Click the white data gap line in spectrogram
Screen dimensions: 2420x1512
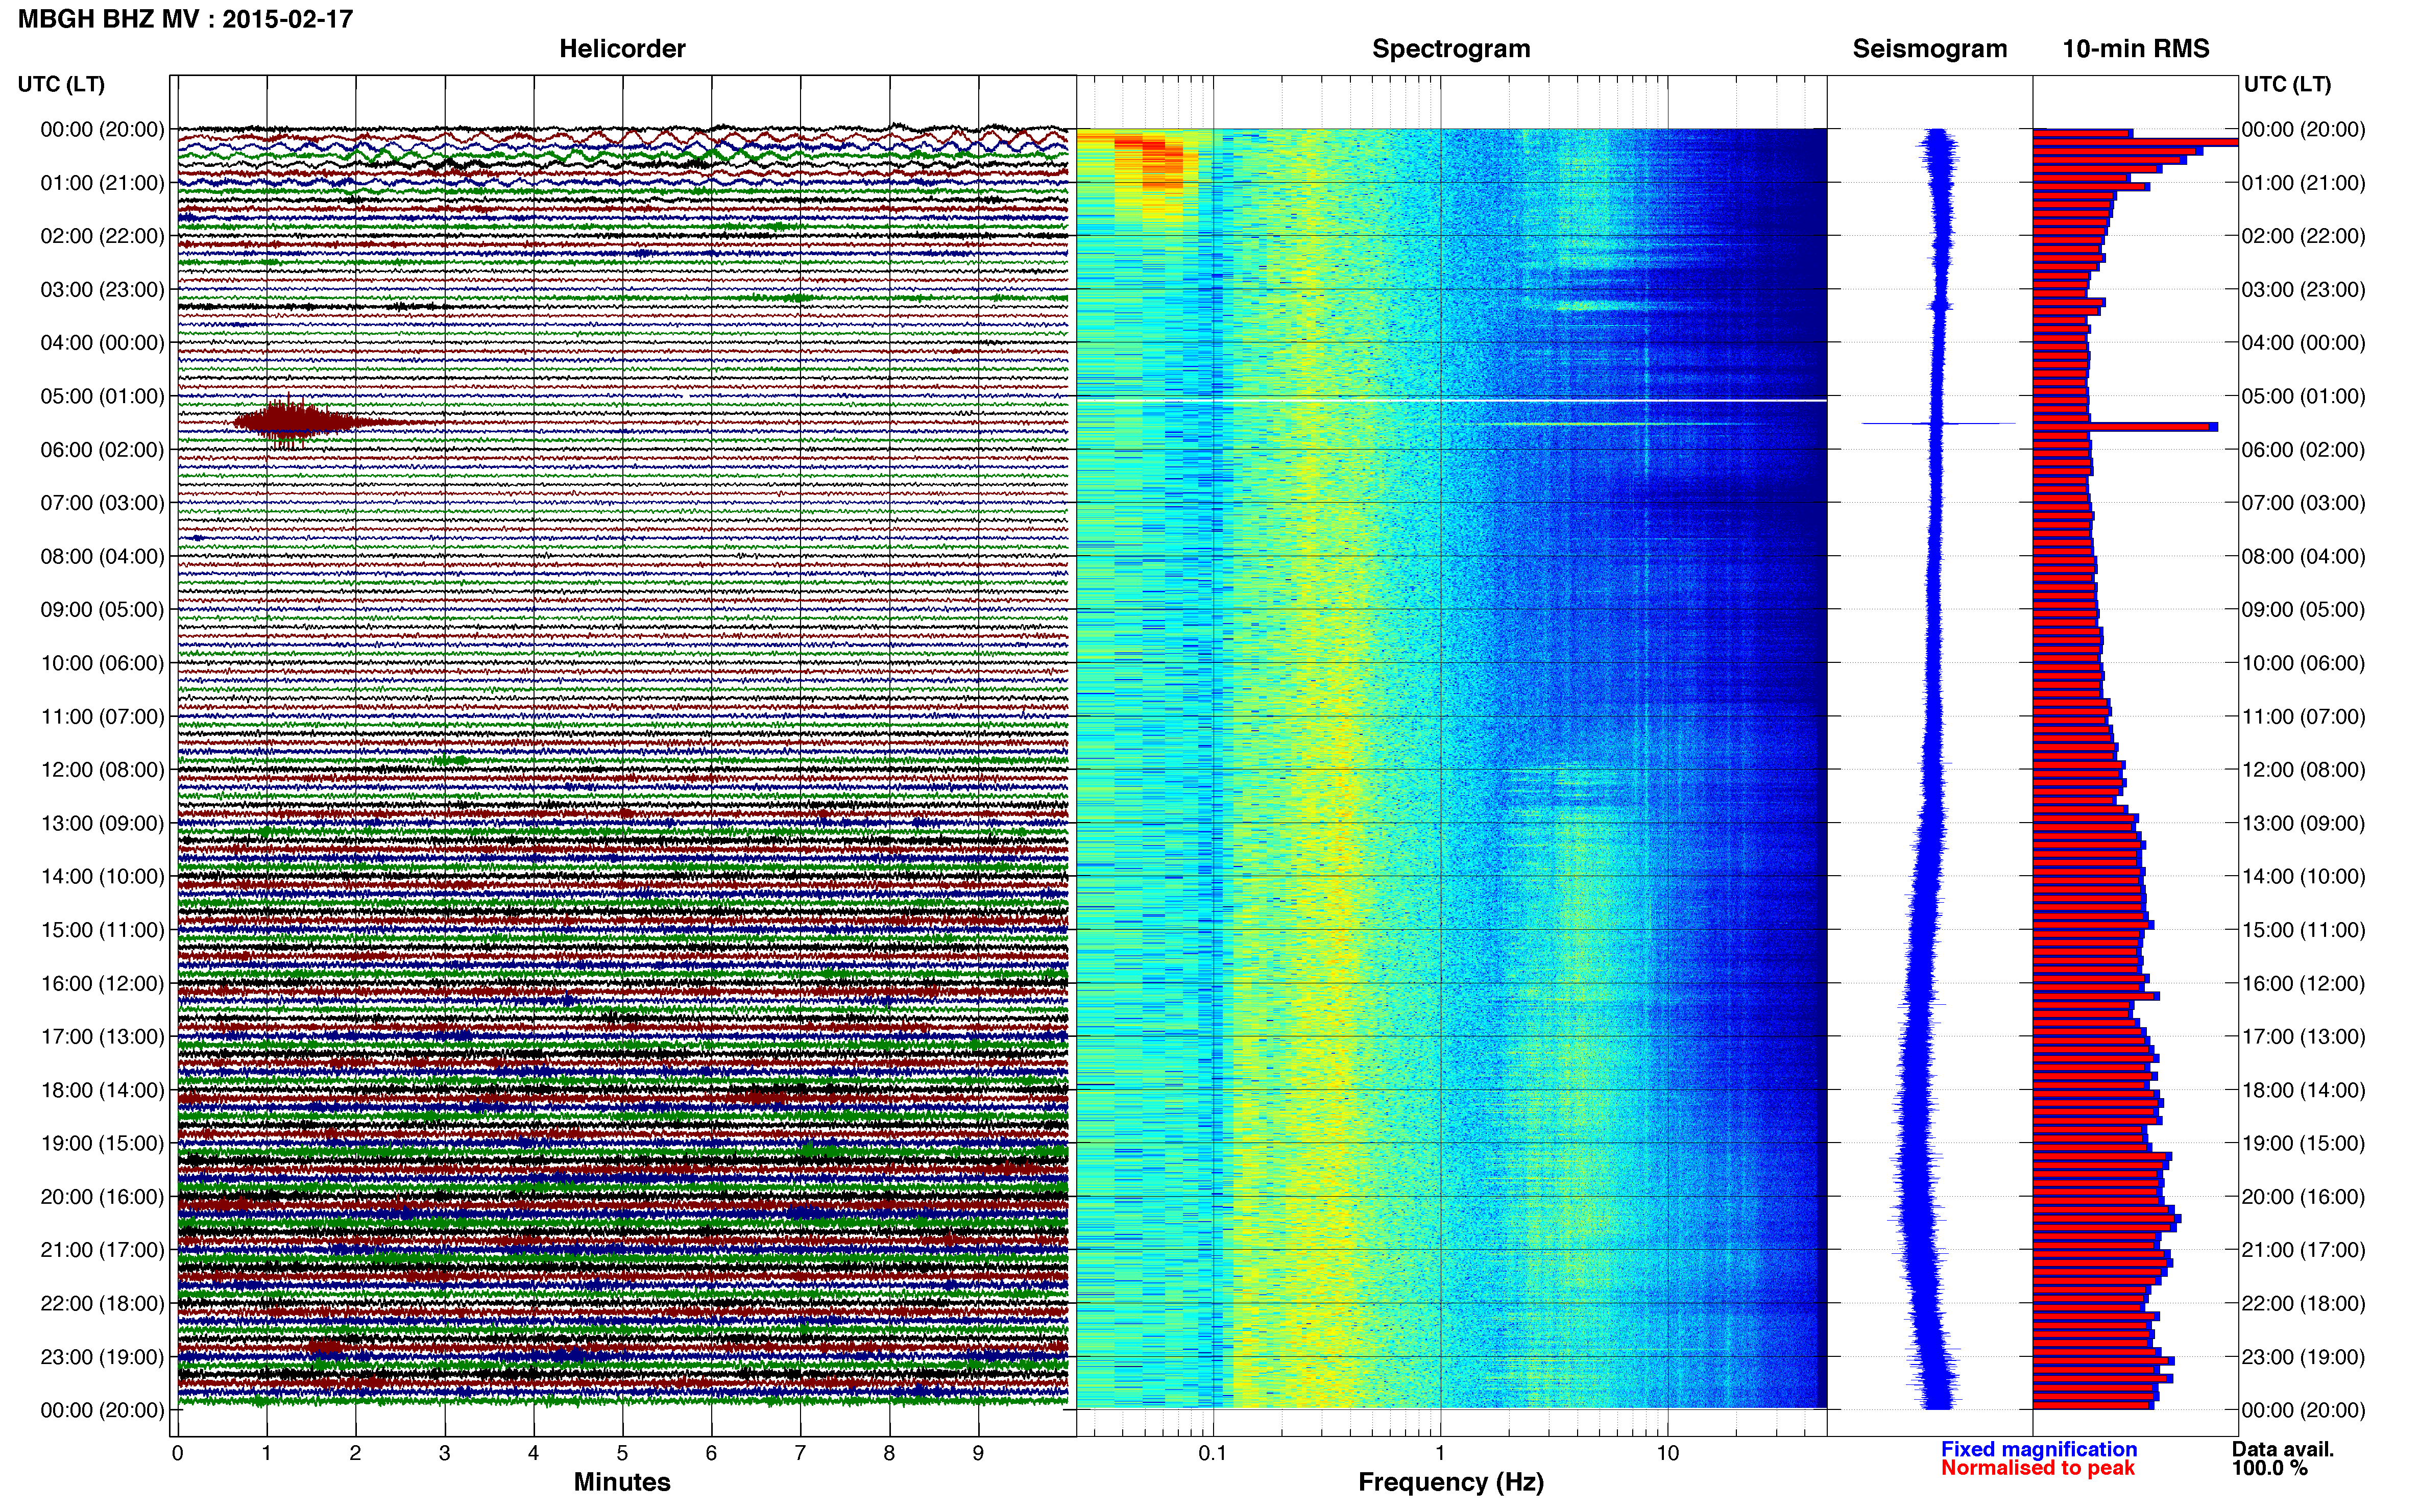pos(1451,401)
